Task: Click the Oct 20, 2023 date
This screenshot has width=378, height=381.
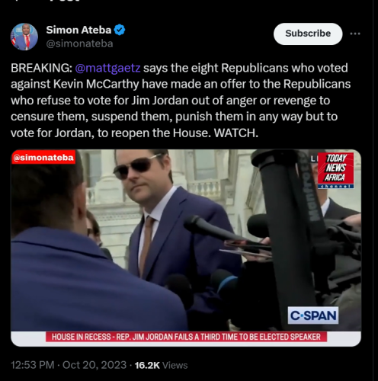Action: pos(94,365)
